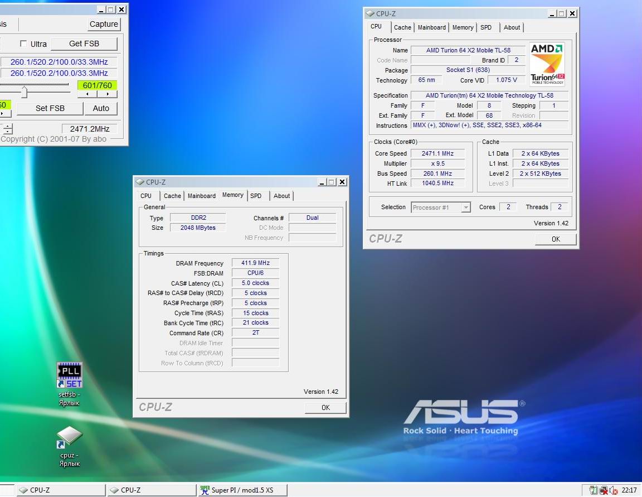Click the CAS# Latency 5.0 clocks value
This screenshot has height=497, width=642.
[255, 283]
